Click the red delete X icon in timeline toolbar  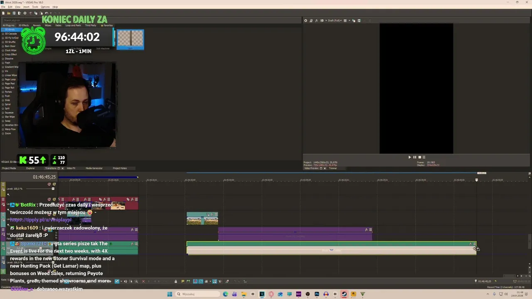pyautogui.click(x=143, y=281)
